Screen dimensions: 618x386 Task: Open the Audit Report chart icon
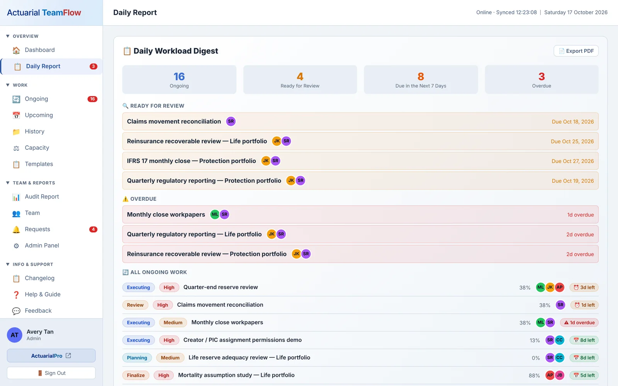tap(16, 197)
